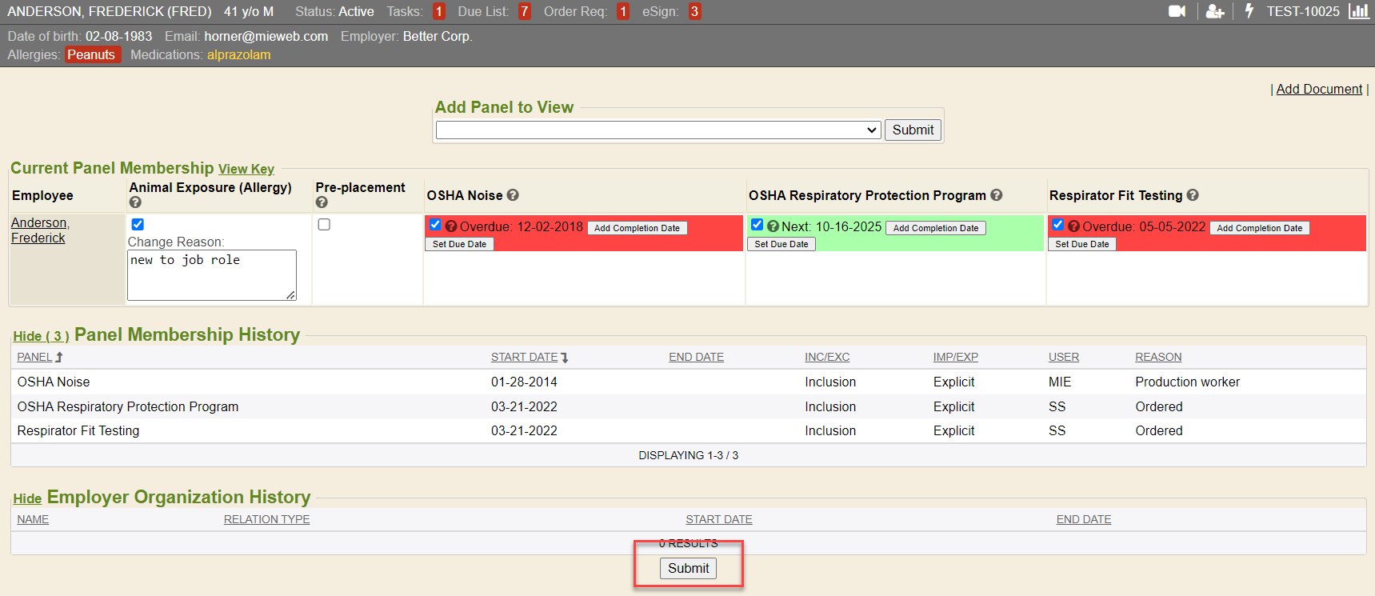
Task: Click help icon next to OSHA Noise
Action: [513, 195]
